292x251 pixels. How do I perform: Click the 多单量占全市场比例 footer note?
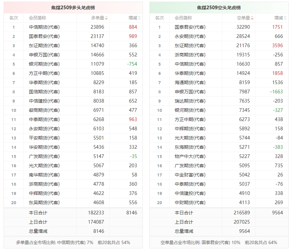coord(73,242)
